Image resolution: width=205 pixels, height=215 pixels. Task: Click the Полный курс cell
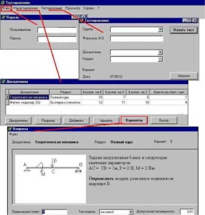click(65, 97)
